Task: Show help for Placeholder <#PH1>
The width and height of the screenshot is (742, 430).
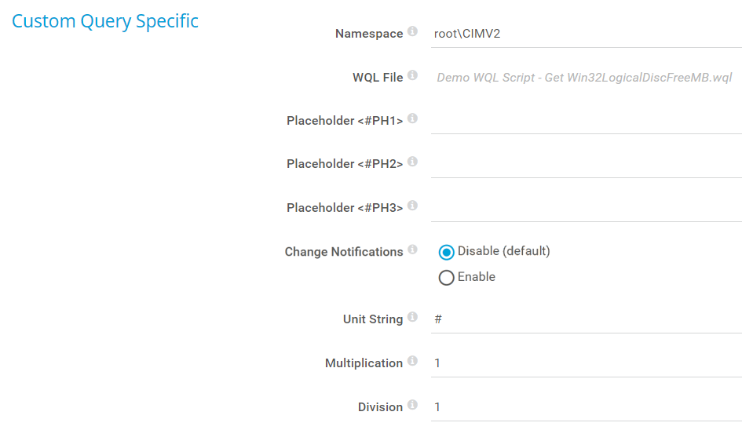Action: [412, 119]
